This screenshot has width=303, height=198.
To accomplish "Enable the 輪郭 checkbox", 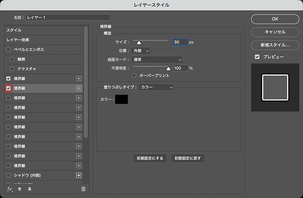I will coord(12,59).
